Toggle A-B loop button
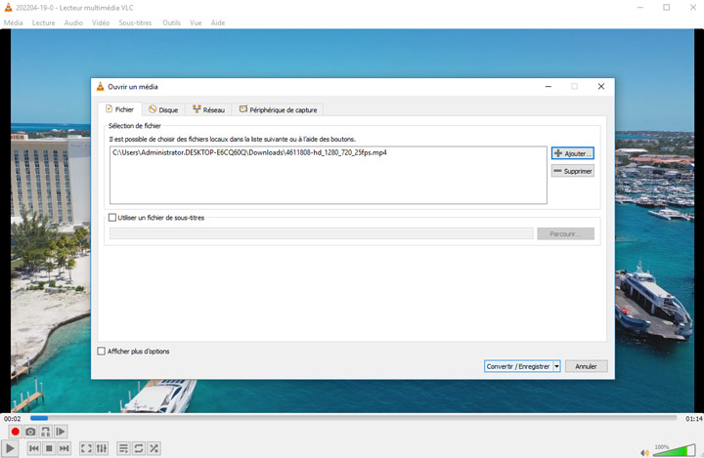Screen dimensions: 704x458 pos(45,432)
